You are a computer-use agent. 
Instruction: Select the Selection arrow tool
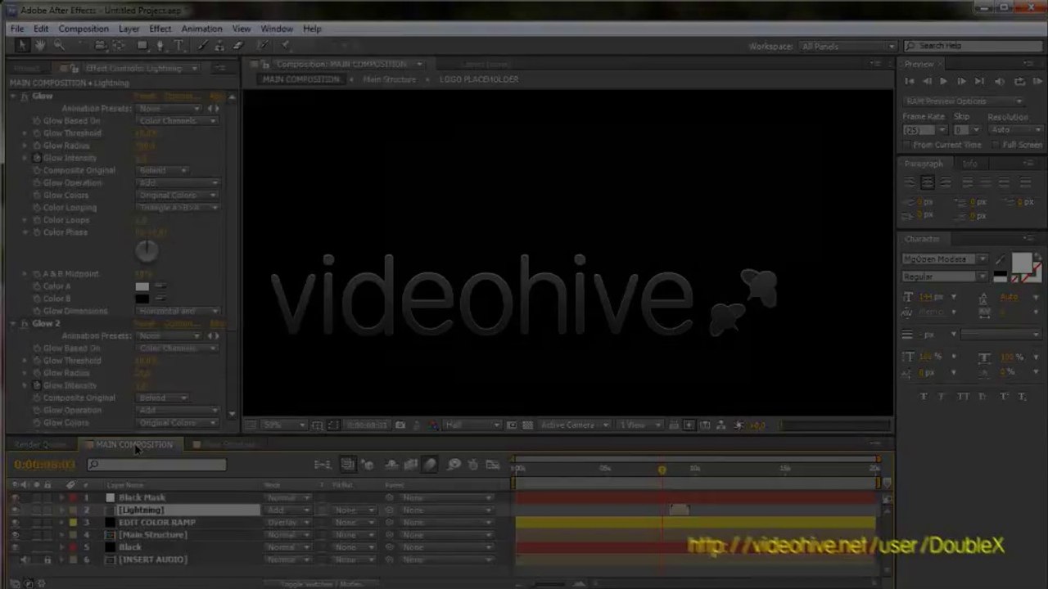click(x=22, y=46)
